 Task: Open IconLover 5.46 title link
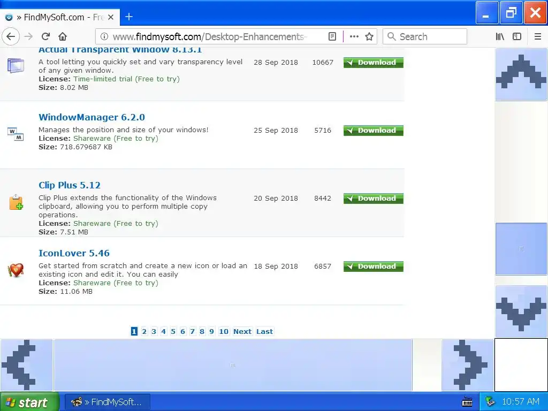[74, 253]
